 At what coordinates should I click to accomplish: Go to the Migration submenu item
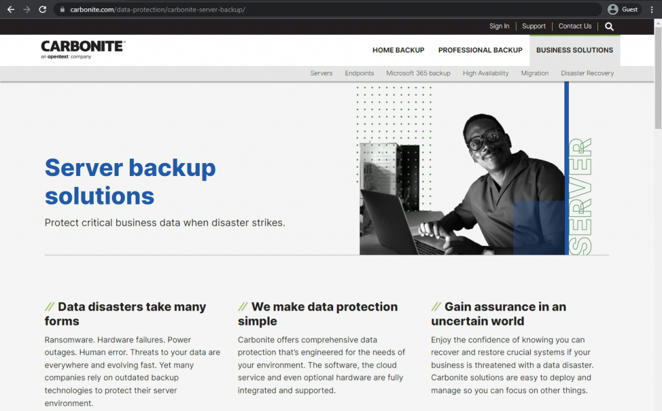(535, 73)
